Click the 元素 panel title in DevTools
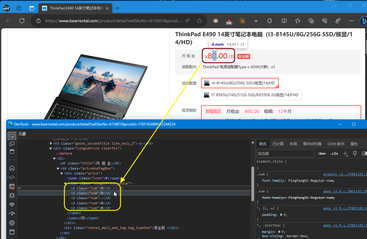Image resolution: width=367 pixels, height=239 pixels. [x=22, y=134]
